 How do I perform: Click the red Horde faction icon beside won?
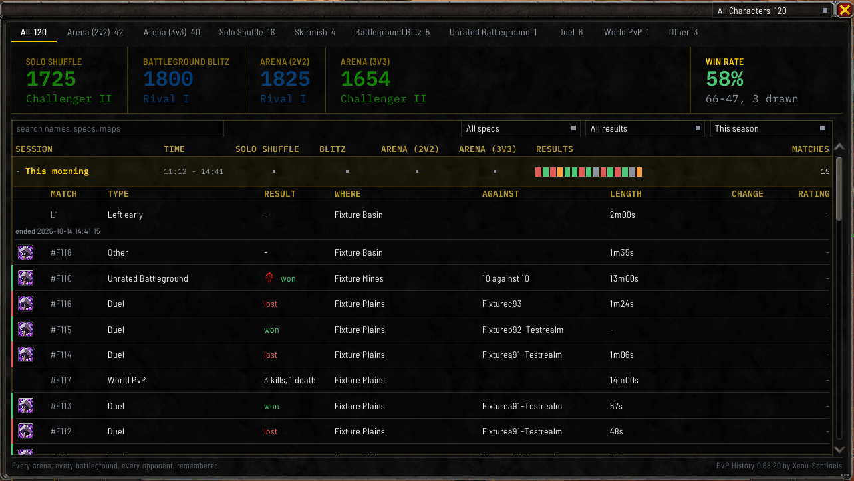(x=269, y=278)
